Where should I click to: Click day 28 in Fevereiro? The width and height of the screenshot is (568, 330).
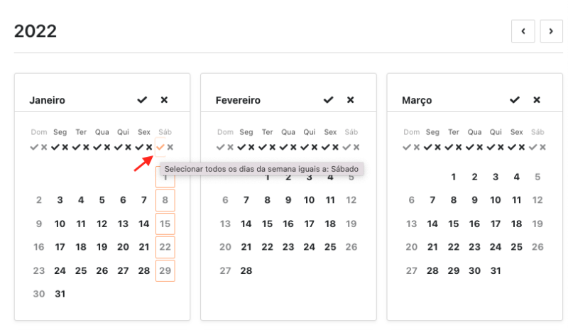(246, 270)
